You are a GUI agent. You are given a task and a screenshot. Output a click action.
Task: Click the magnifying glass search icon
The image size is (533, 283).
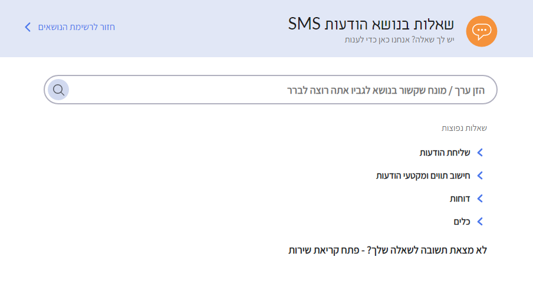point(58,90)
